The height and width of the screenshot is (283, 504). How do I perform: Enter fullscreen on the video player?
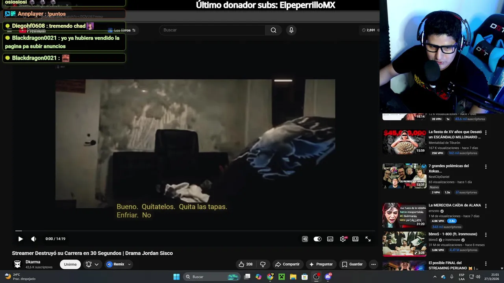point(368,239)
